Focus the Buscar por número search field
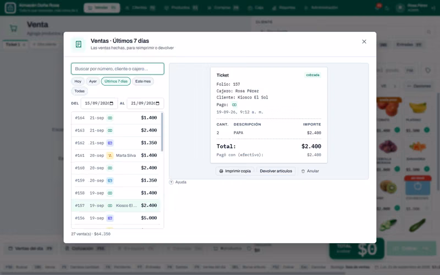The image size is (440, 275). (x=118, y=69)
